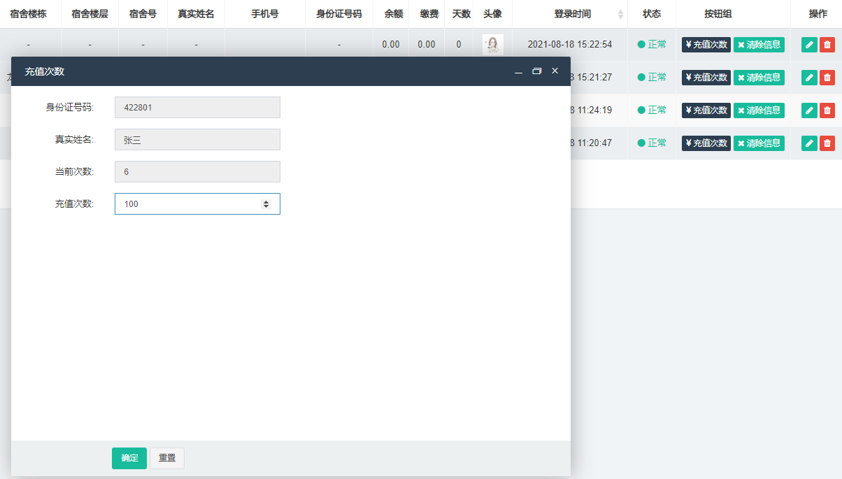Screen dimensions: 842x479
Task: Click 清除信息 button in first row
Action: [x=759, y=45]
